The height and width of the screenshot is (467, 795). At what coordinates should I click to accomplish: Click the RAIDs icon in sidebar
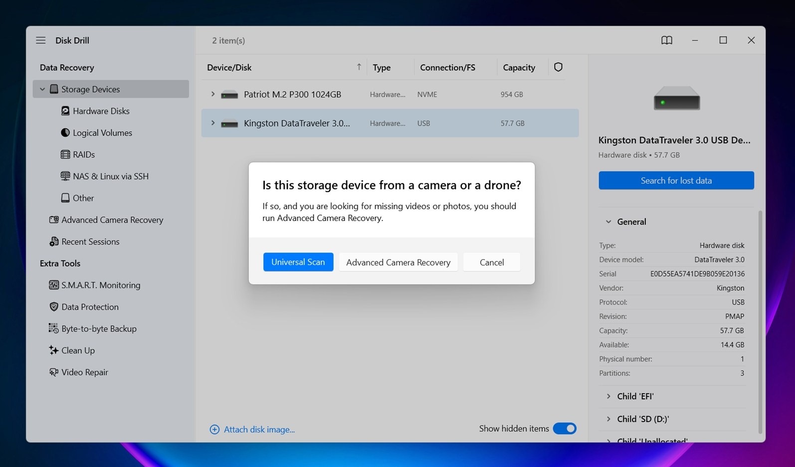click(x=65, y=154)
